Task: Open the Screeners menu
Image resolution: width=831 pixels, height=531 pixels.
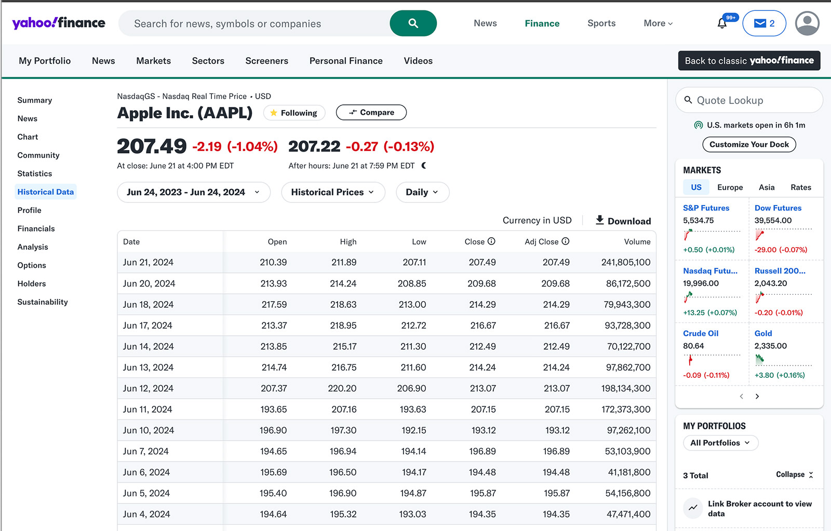Action: 267,61
